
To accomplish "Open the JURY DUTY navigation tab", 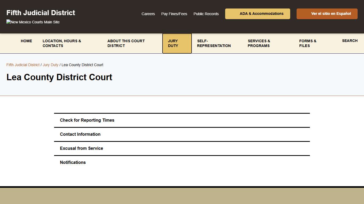I will coord(177,43).
